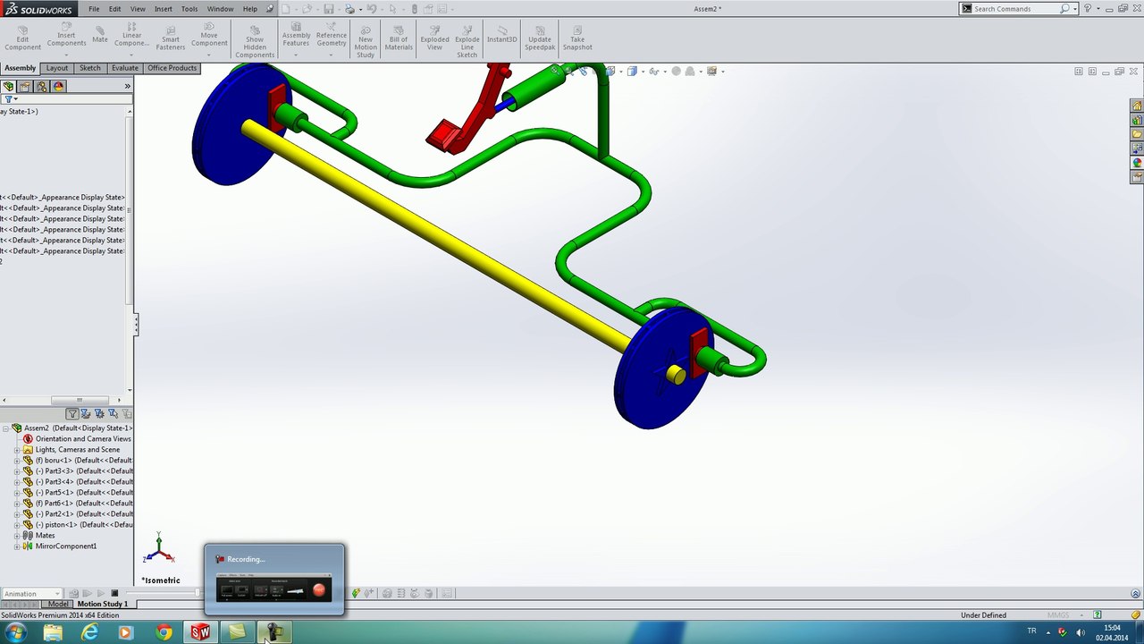Switch to the Office Products tab
Image resolution: width=1144 pixels, height=644 pixels.
(x=172, y=68)
